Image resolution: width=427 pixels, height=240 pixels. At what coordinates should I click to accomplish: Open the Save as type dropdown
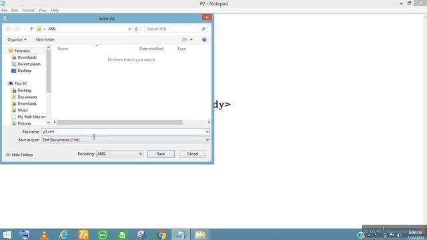click(x=125, y=140)
